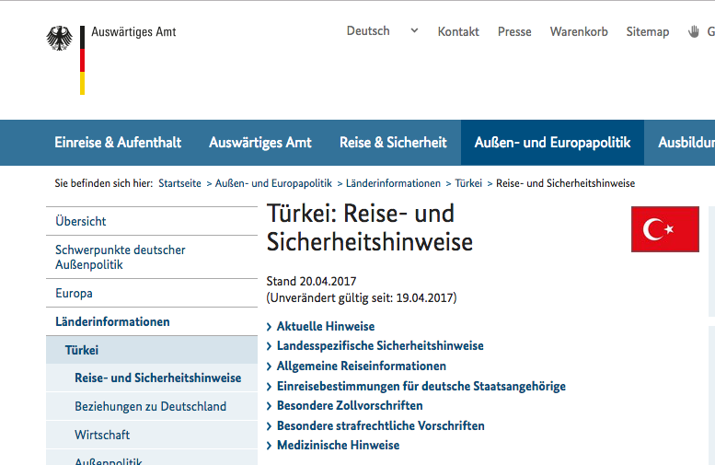Viewport: 715px width, 465px height.
Task: Jump to Allgemeine Reiseinformationen
Action: click(x=361, y=366)
